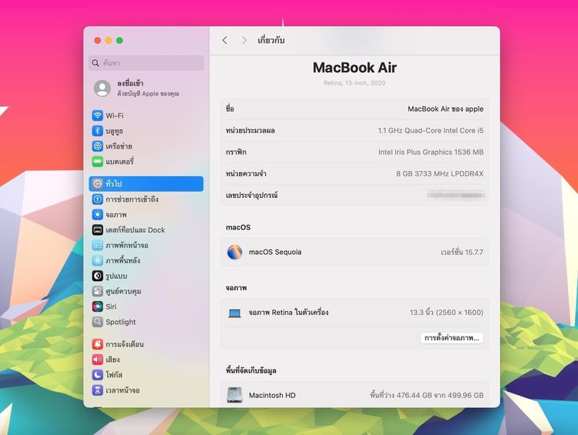Open Wallpaper (ภาพพื้นหลัง) icon

pyautogui.click(x=97, y=260)
